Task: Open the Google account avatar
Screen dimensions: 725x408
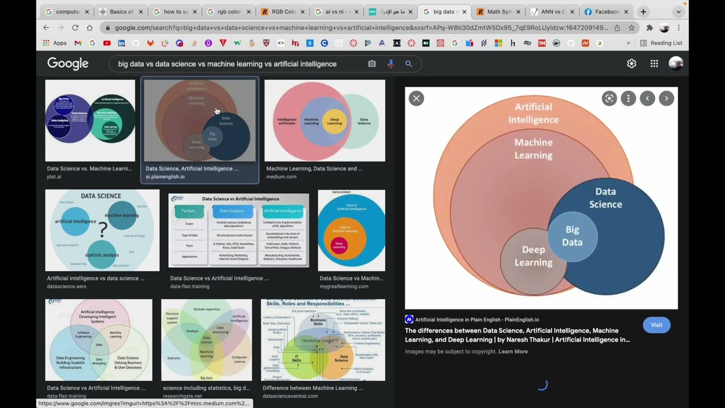Action: click(x=676, y=64)
